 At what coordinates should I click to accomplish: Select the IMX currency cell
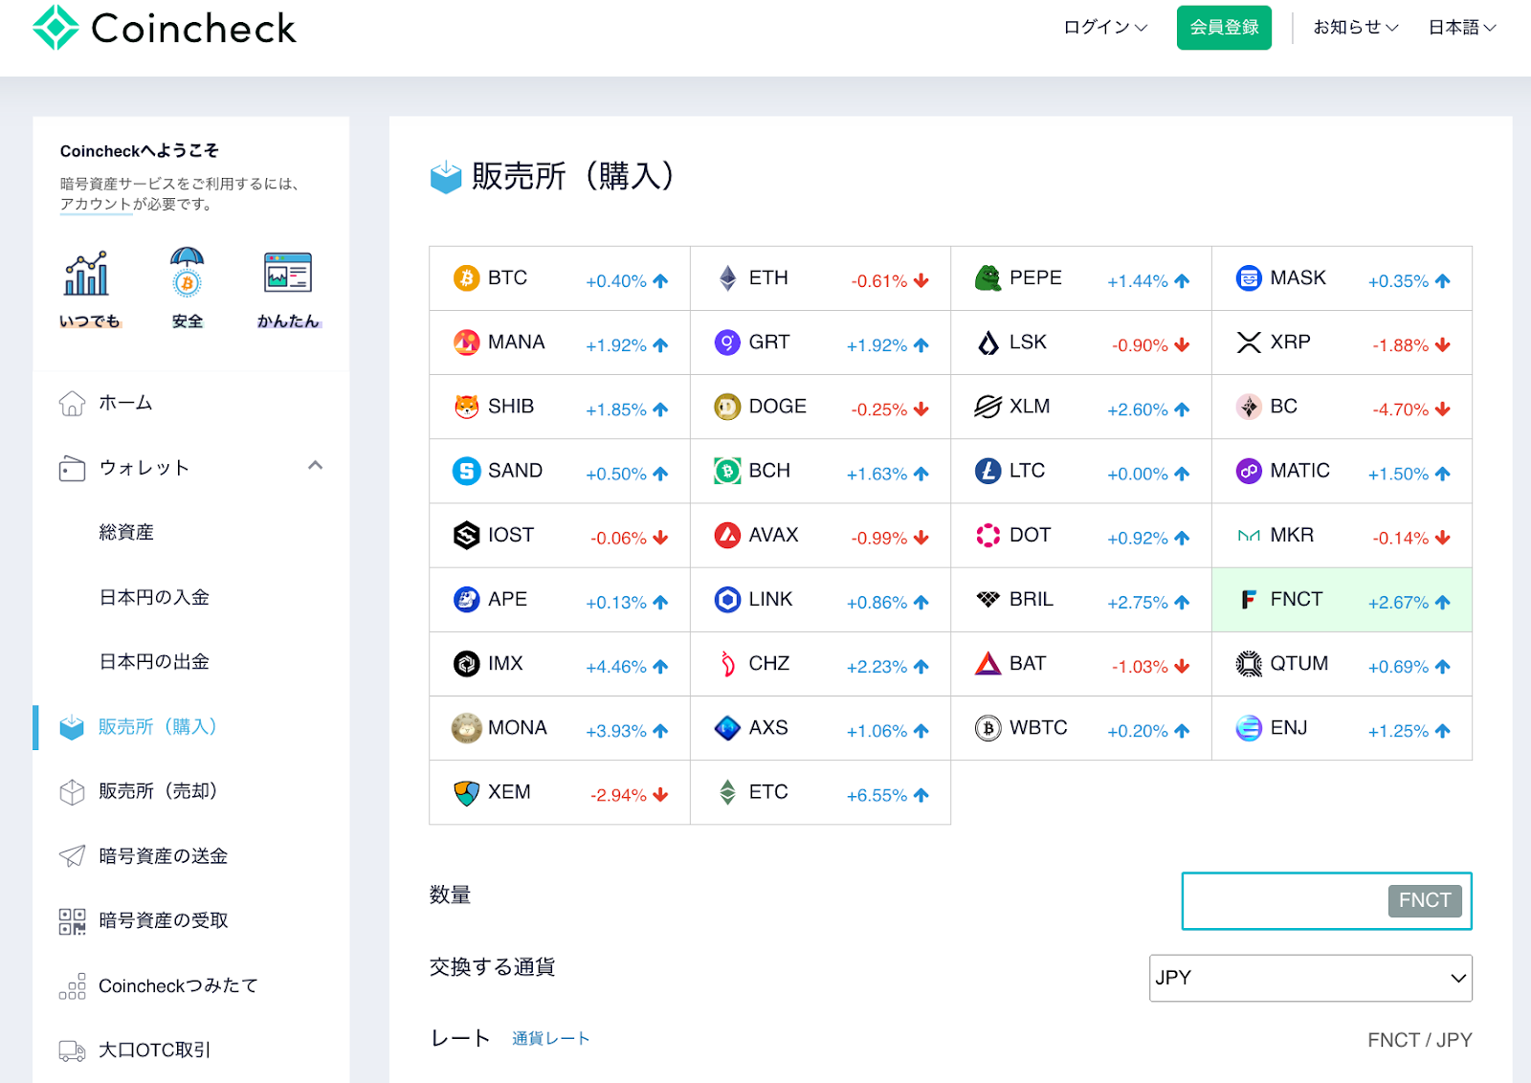pos(560,664)
